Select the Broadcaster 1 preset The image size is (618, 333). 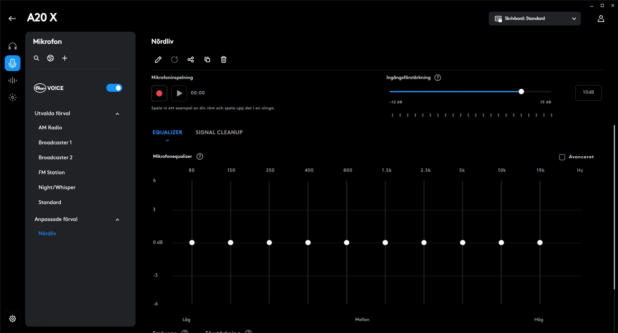tap(55, 142)
